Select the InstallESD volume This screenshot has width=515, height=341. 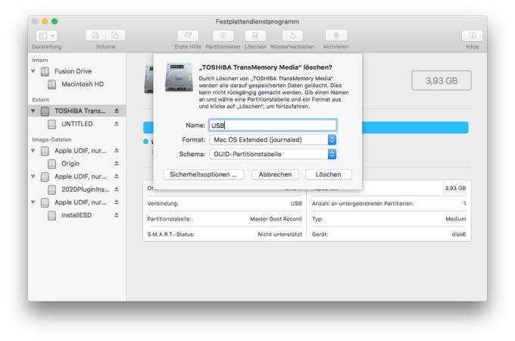[76, 215]
